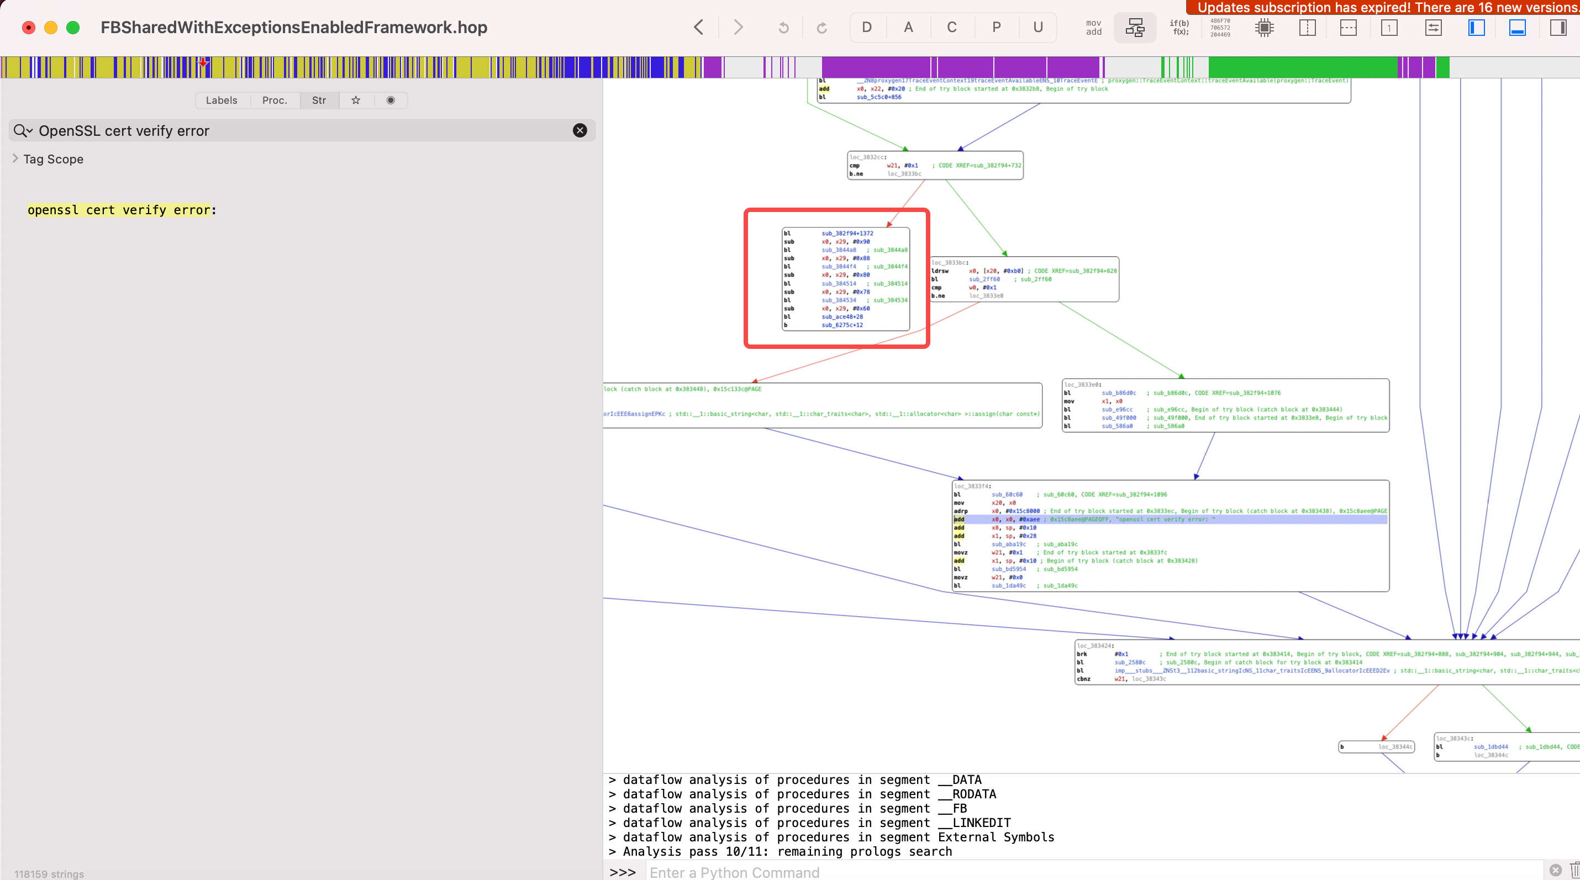Toggle bottom console panel visibility
Image resolution: width=1580 pixels, height=880 pixels.
1517,28
